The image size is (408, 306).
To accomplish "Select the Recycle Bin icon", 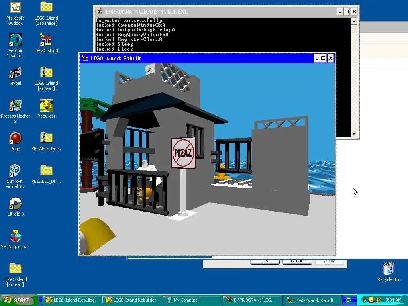I will [x=388, y=272].
